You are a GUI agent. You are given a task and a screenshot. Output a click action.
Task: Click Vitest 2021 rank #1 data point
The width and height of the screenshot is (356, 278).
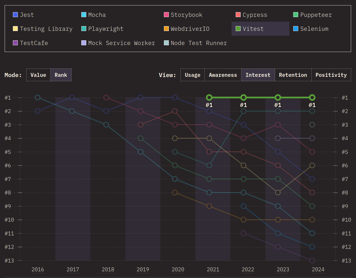point(209,97)
